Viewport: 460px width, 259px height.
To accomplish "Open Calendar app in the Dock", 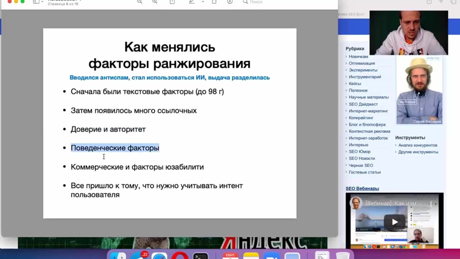I will point(230,256).
